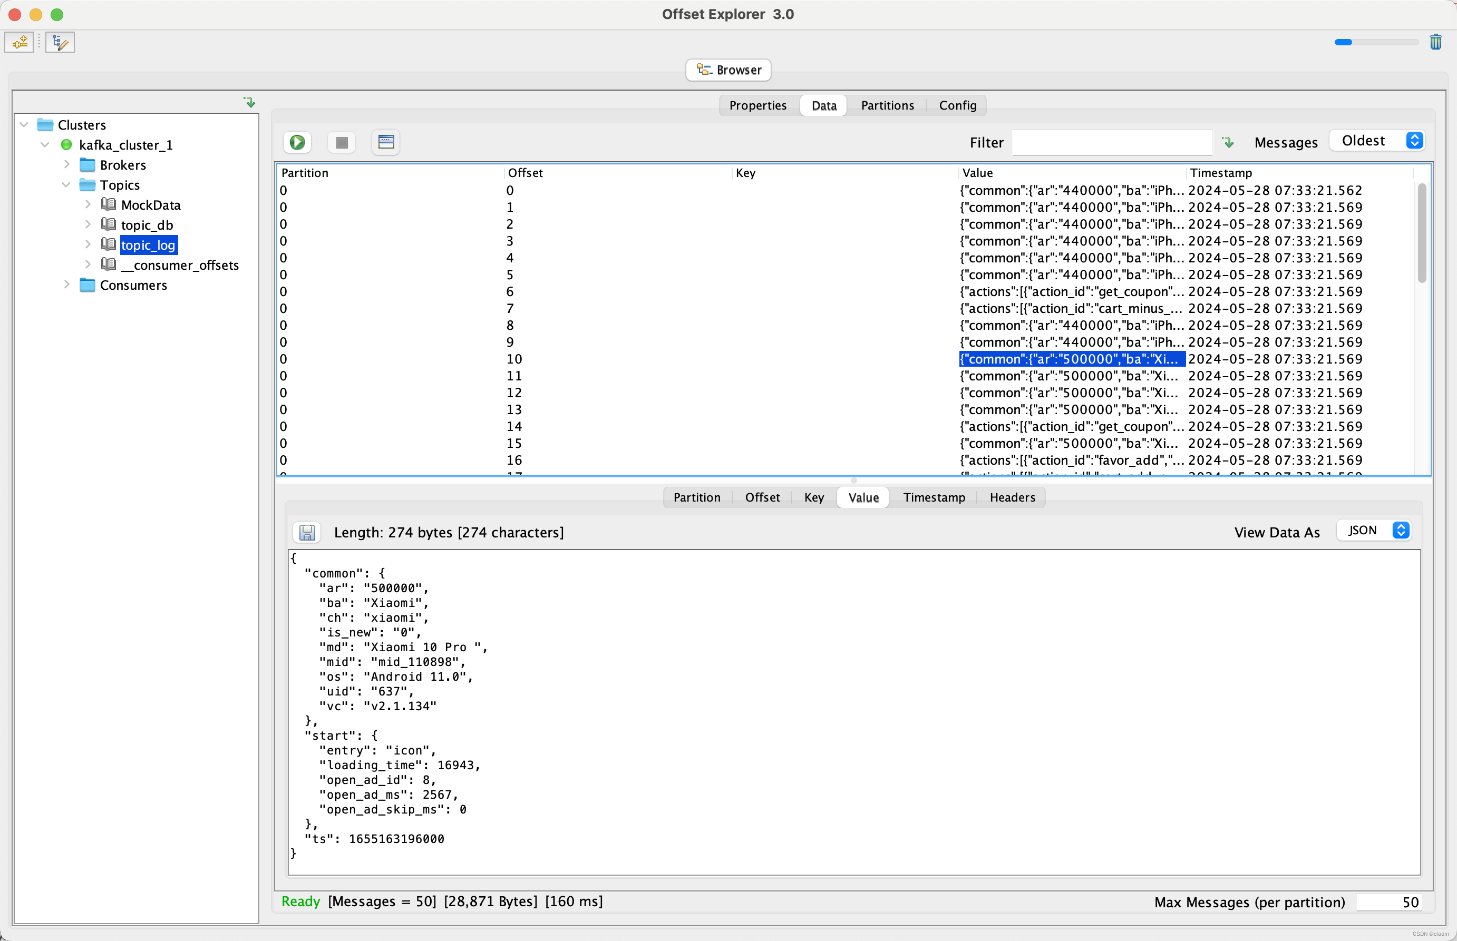Click the add new connection toolbar icon

coord(20,42)
